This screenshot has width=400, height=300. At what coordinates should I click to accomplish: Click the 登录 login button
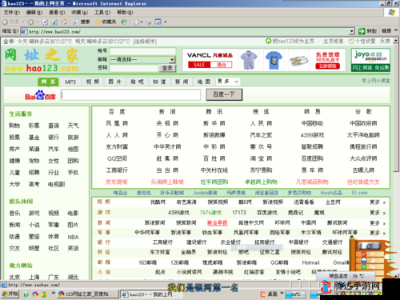click(x=167, y=68)
